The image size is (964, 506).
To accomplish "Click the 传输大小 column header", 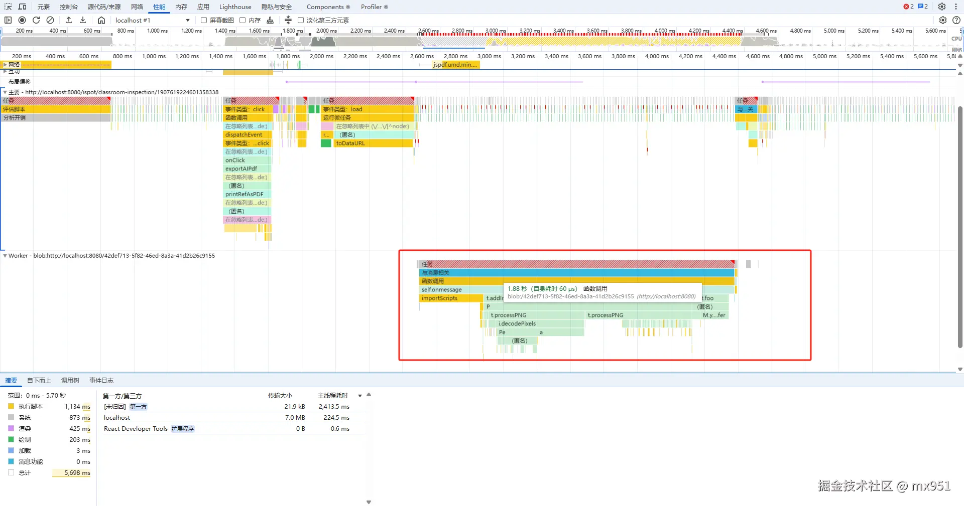I will [280, 396].
